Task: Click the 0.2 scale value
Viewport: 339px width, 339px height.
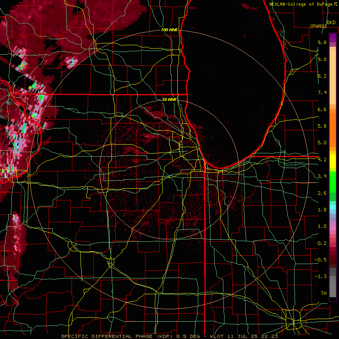Action: [x=322, y=243]
